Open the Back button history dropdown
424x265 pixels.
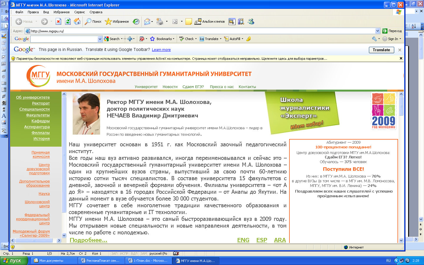(x=36, y=21)
